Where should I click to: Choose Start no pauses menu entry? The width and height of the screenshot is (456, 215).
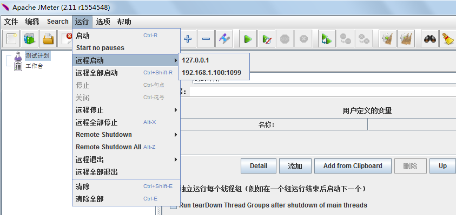tap(126, 48)
